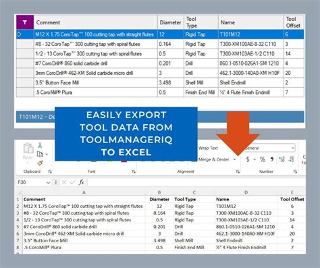This screenshot has height=268, width=320.
Task: Open the Clipboard group dialog launcher
Action: click(50, 171)
